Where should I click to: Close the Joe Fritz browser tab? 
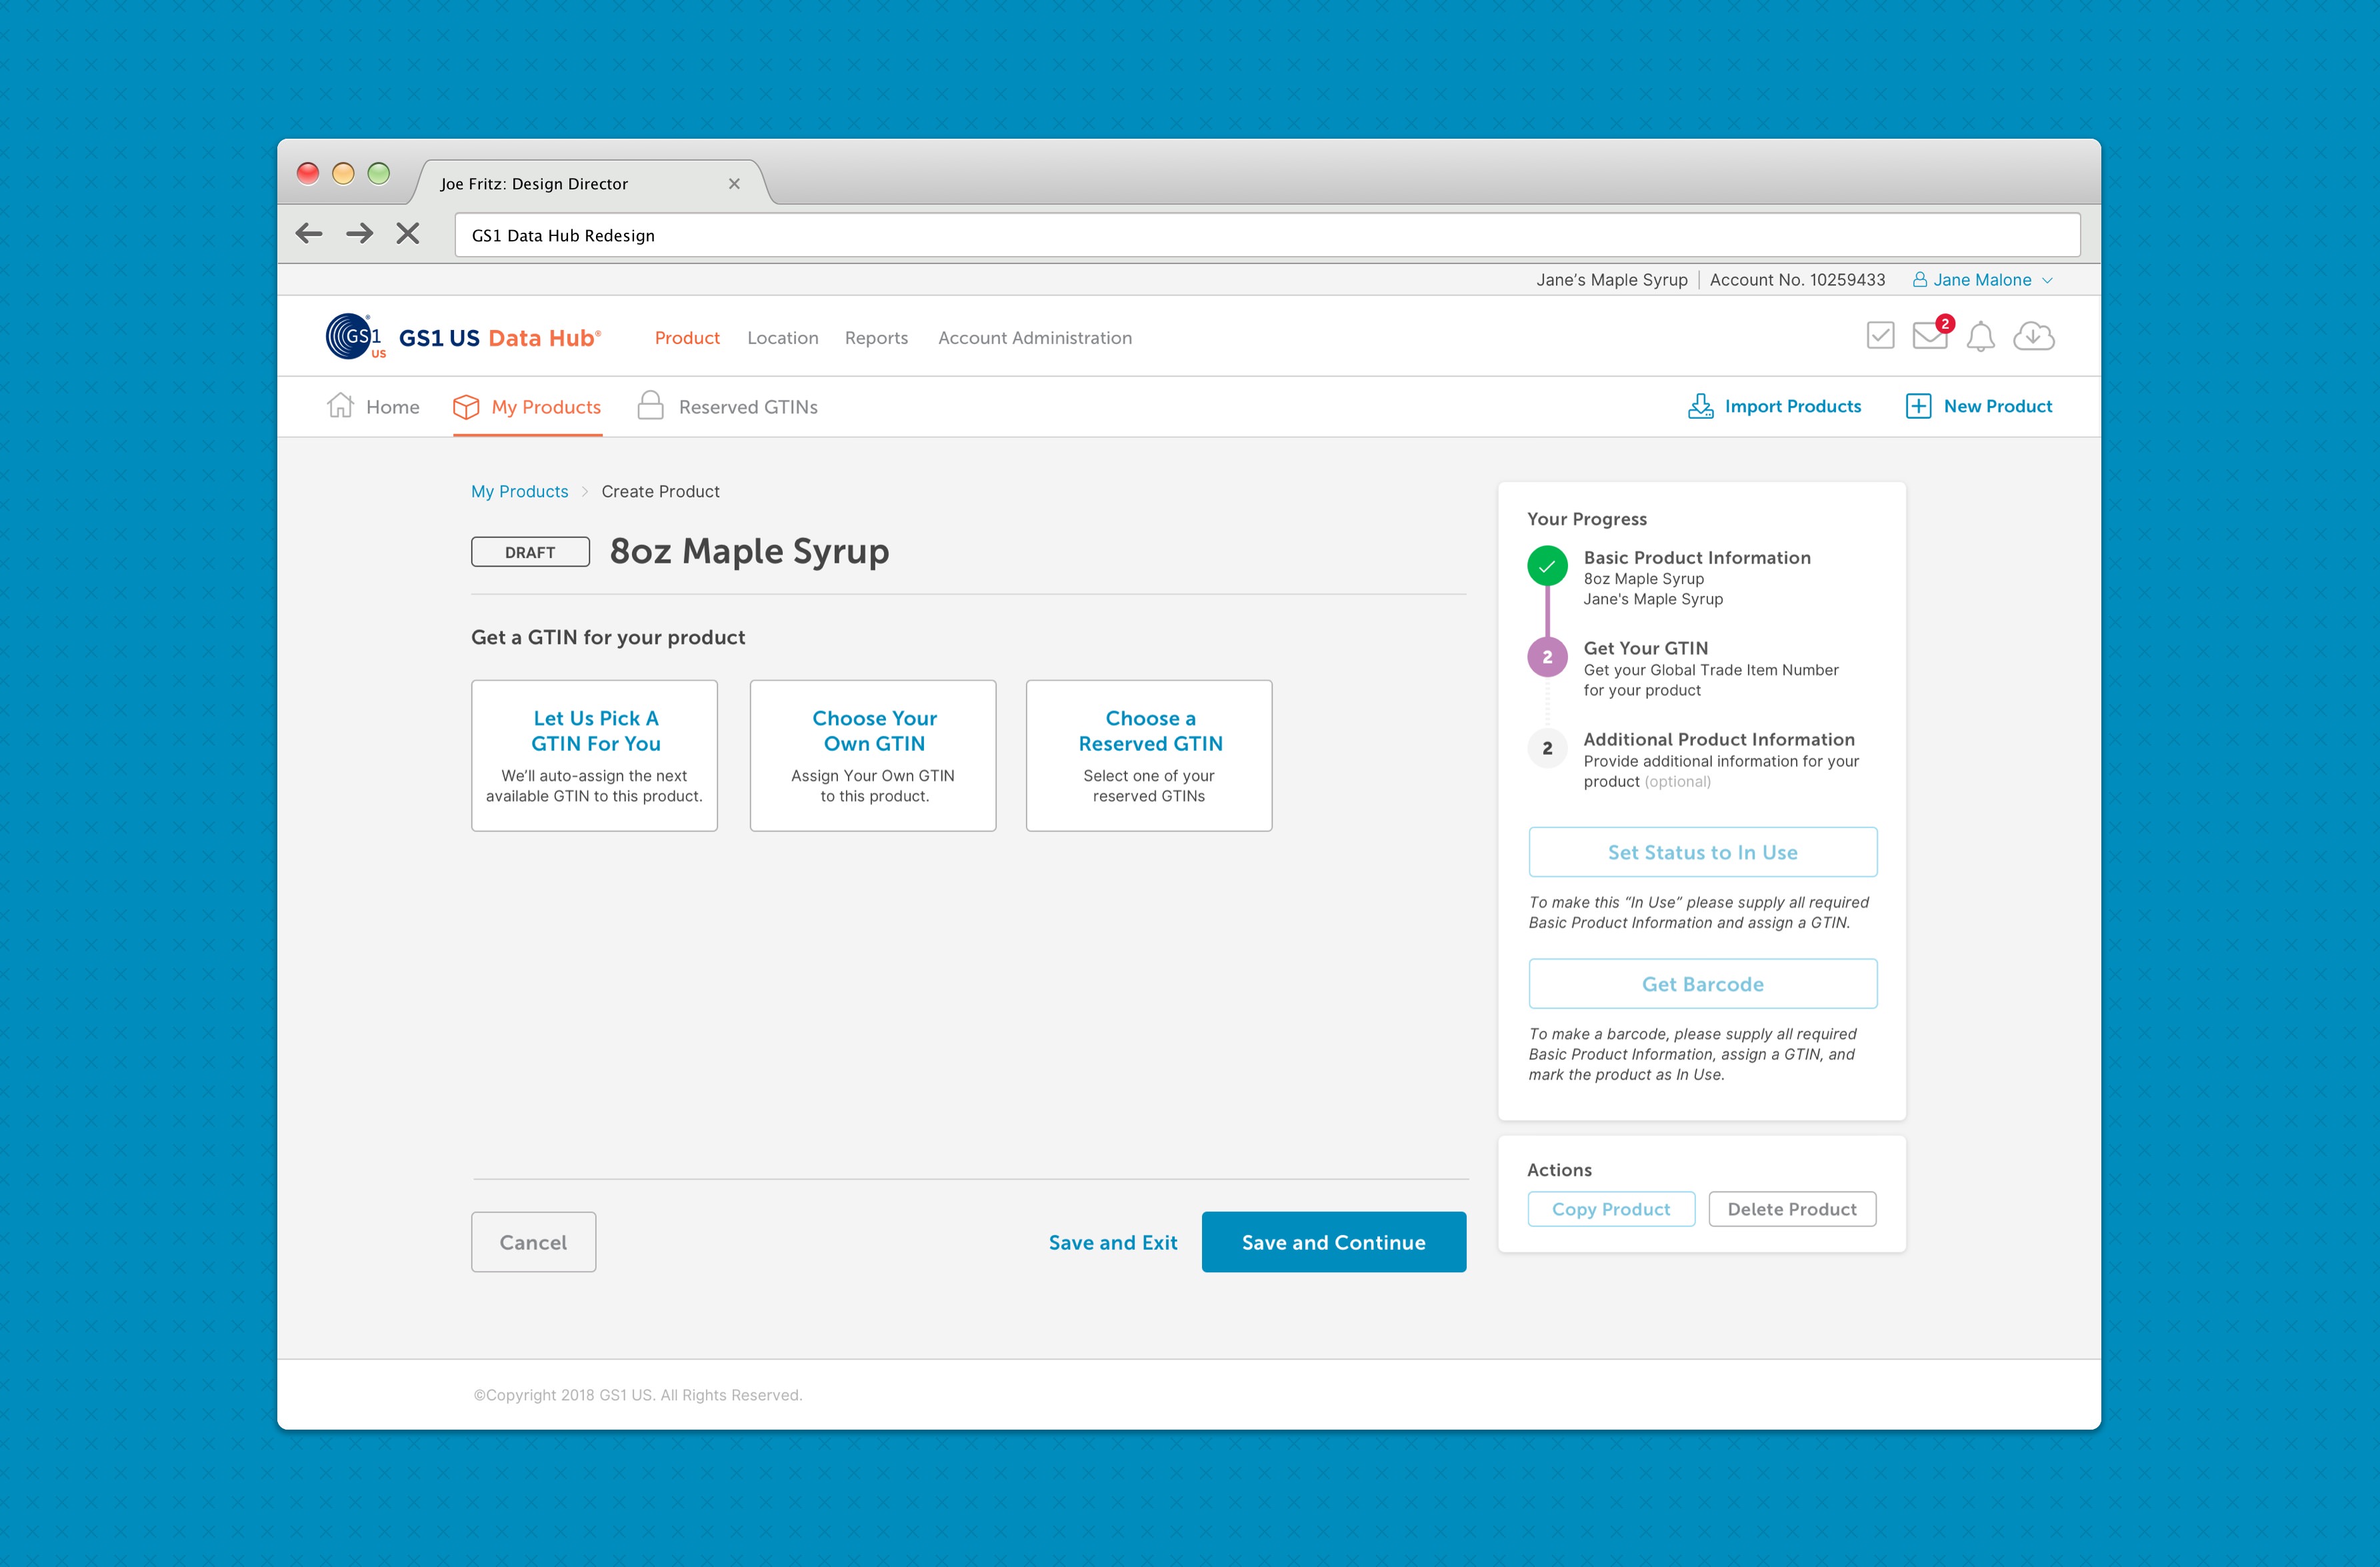(734, 183)
